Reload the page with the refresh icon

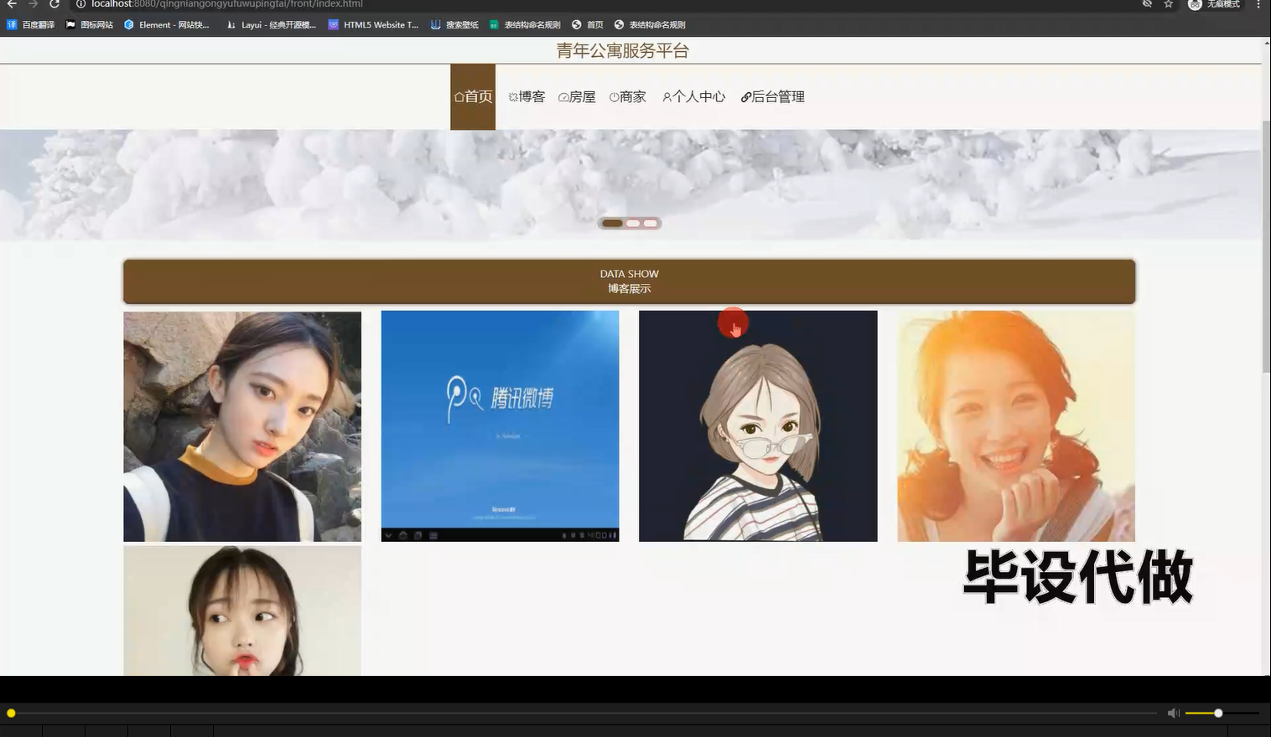(x=54, y=4)
